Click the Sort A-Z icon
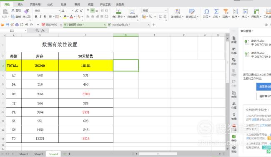 [236, 11]
